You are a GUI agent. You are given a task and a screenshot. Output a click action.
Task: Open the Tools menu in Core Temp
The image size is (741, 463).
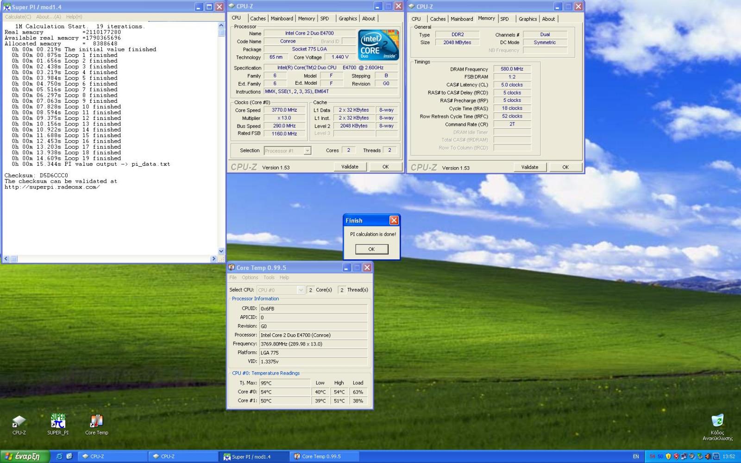[x=269, y=277]
